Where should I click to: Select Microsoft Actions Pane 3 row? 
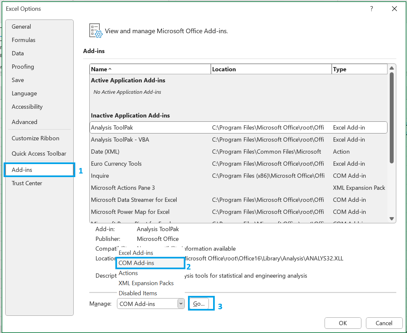click(239, 188)
